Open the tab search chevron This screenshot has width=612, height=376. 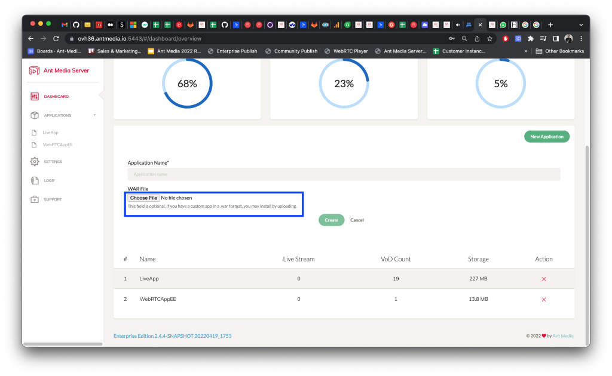[581, 24]
